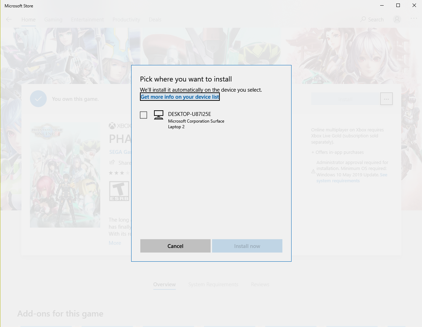Screen dimensions: 422x327
Task: Click the Phantasy Star Online 2 cover art
Action: point(65,175)
